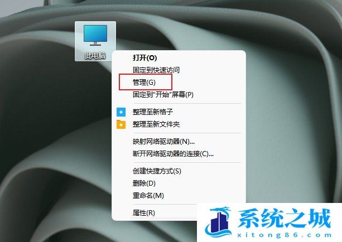Click the xitong86.com watermark URL
This screenshot has height=242, width=342.
284,235
